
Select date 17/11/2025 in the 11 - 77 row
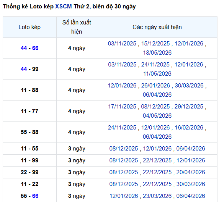point(122,107)
